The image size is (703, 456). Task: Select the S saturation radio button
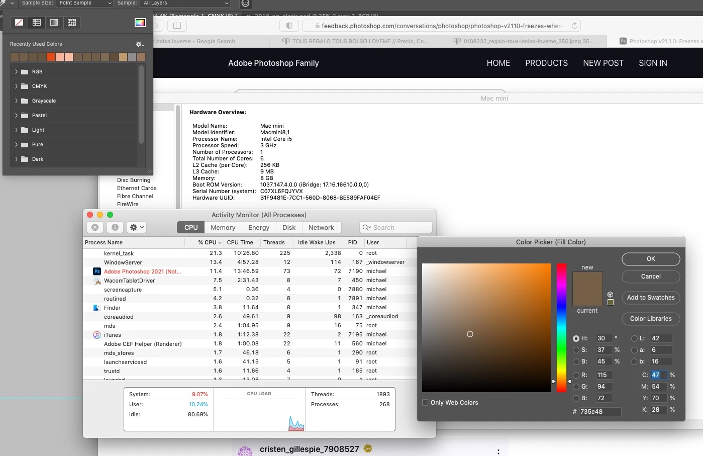pyautogui.click(x=576, y=350)
